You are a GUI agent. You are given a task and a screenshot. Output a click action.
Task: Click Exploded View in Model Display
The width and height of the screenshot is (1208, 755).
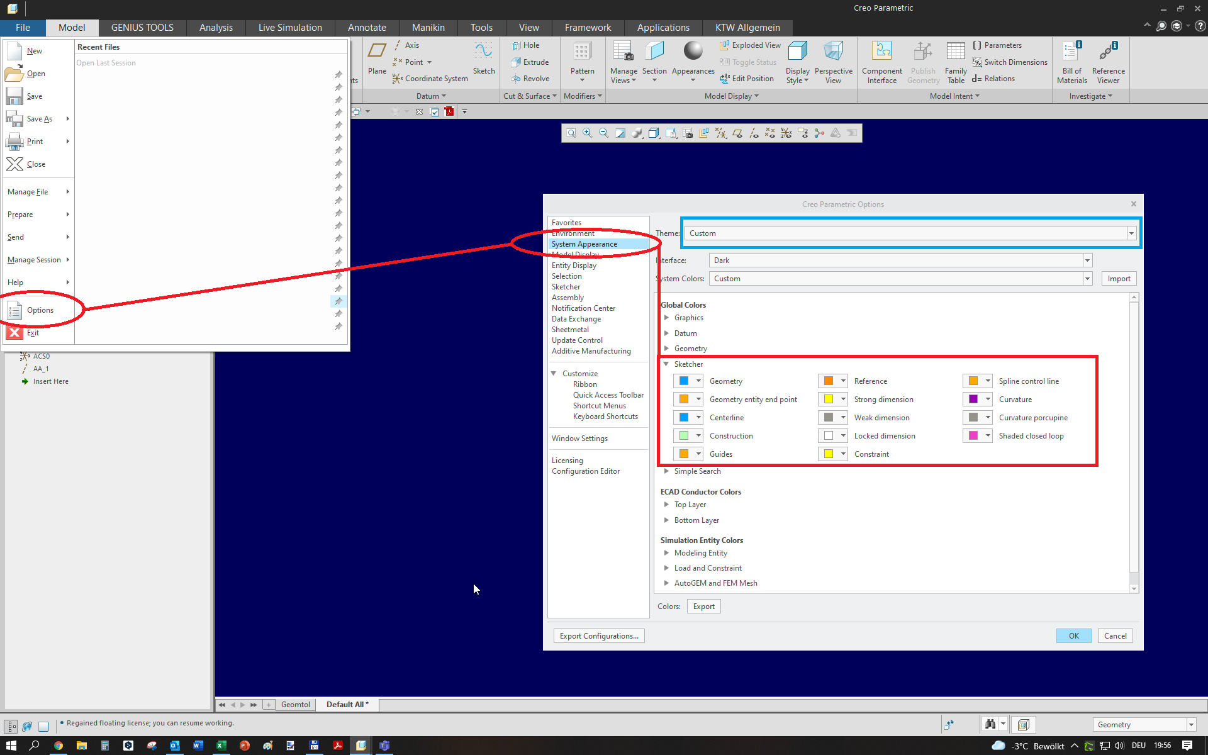pyautogui.click(x=750, y=45)
